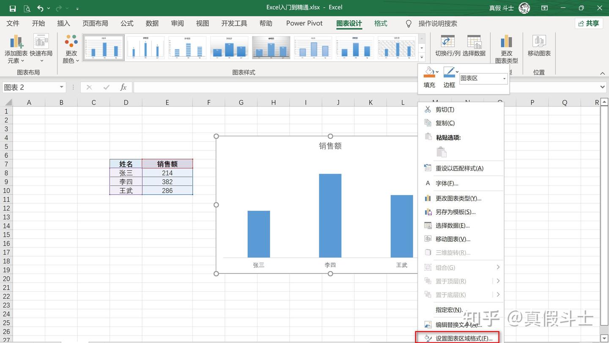Choose 选择数据(E)... in context menu
Viewport: 609px width, 343px height.
(x=461, y=225)
